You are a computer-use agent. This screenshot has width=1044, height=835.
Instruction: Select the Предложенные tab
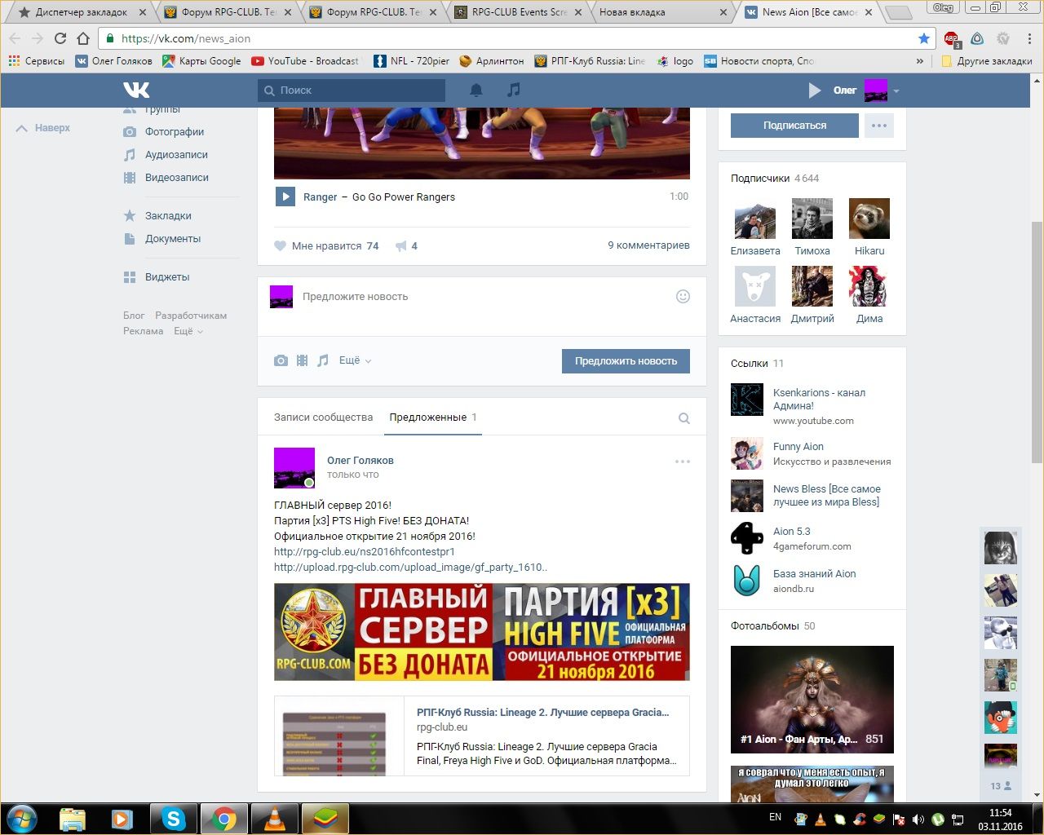pyautogui.click(x=428, y=417)
